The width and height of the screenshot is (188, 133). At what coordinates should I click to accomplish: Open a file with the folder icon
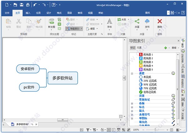[x=15, y=5]
